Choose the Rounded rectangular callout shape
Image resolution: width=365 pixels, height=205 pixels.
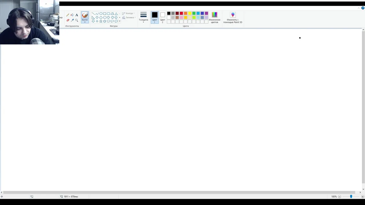click(x=108, y=21)
